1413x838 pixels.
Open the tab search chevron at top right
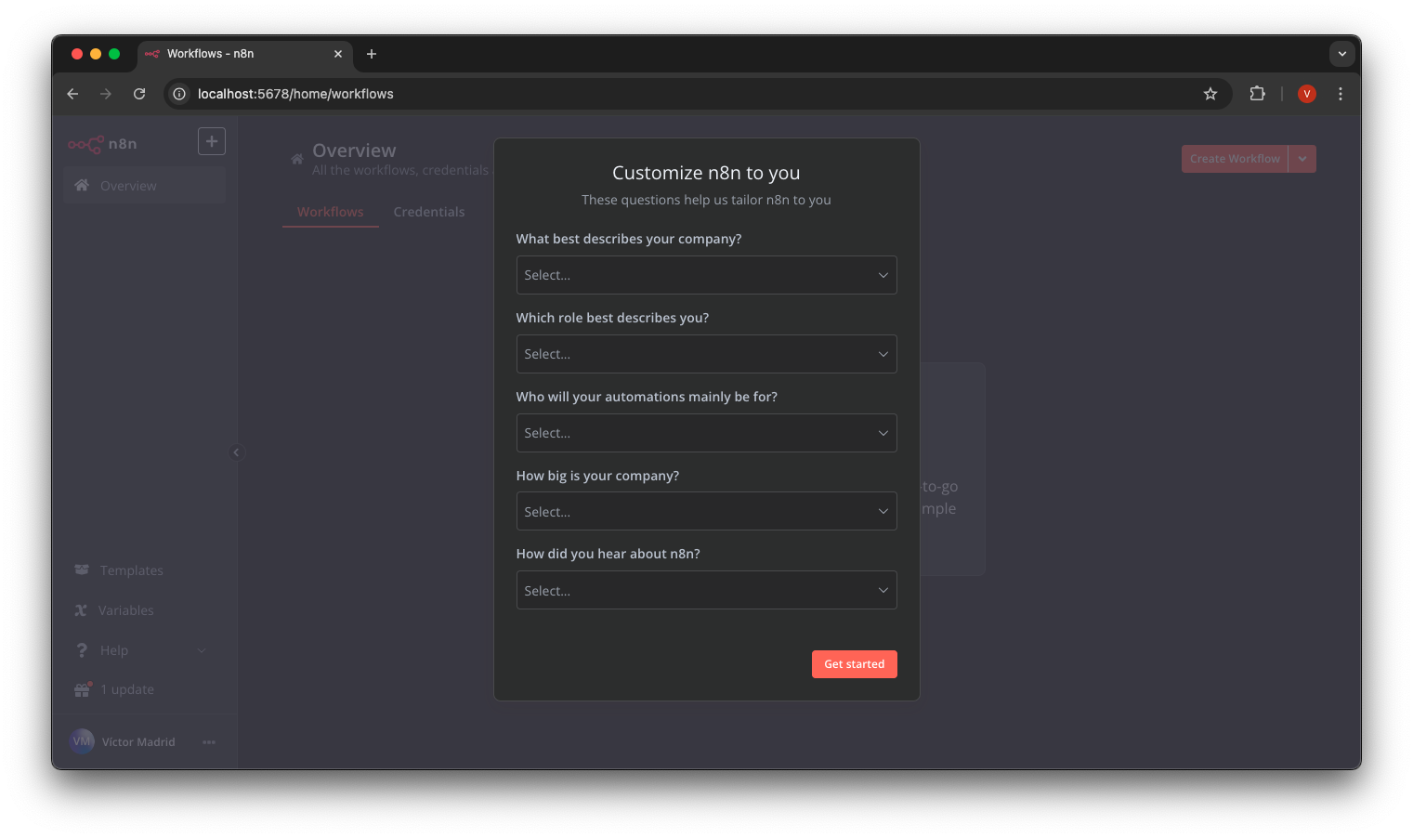[1341, 54]
